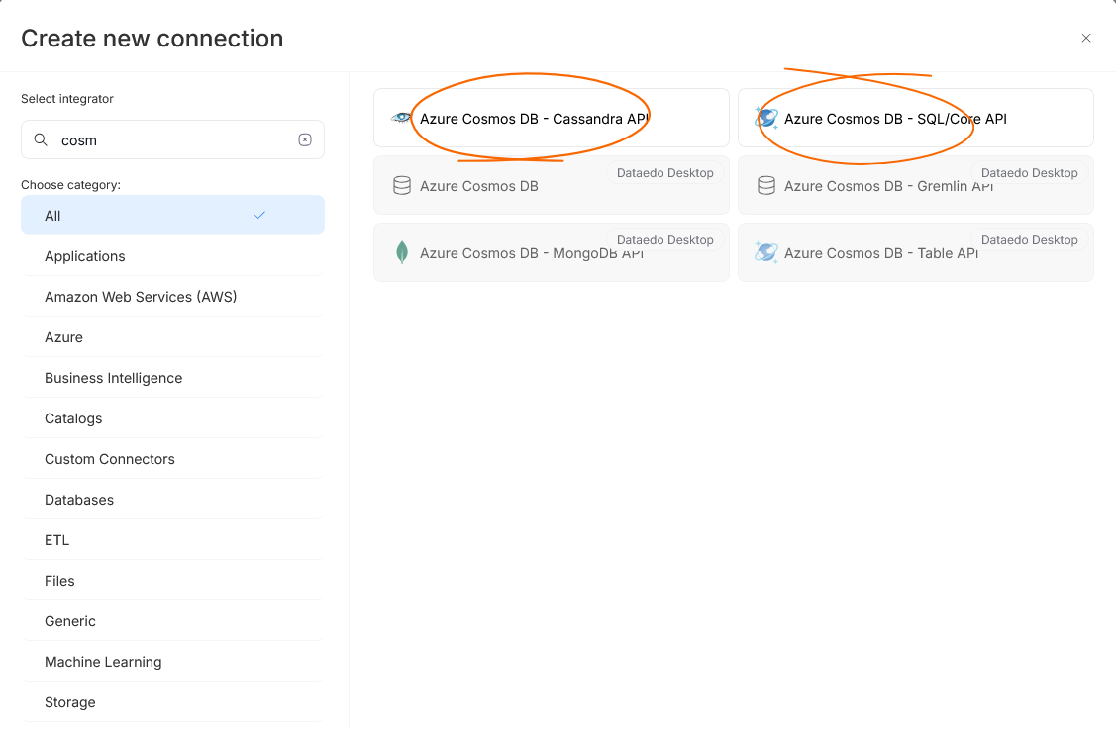The width and height of the screenshot is (1116, 736).
Task: Filter by the Databases category
Action: [173, 500]
